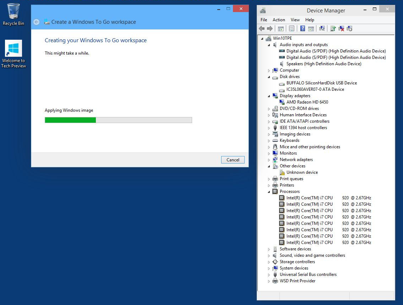Select IDE ATA/ATAPI controllers category
The width and height of the screenshot is (403, 305).
tap(305, 121)
